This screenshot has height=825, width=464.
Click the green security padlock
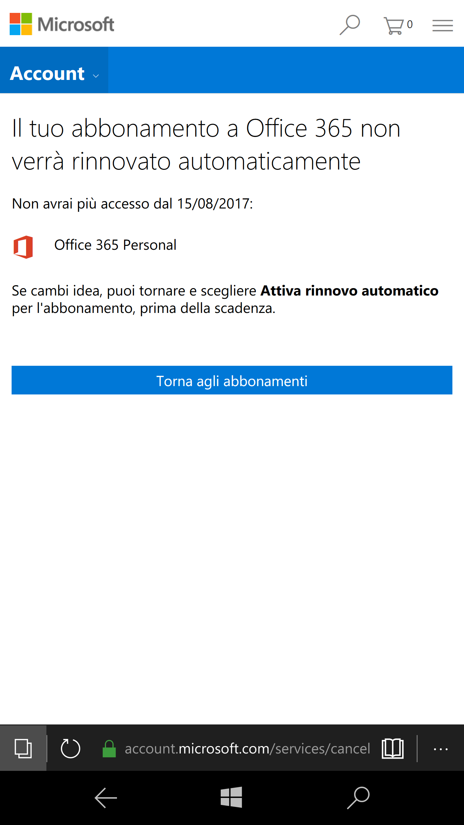click(x=109, y=748)
